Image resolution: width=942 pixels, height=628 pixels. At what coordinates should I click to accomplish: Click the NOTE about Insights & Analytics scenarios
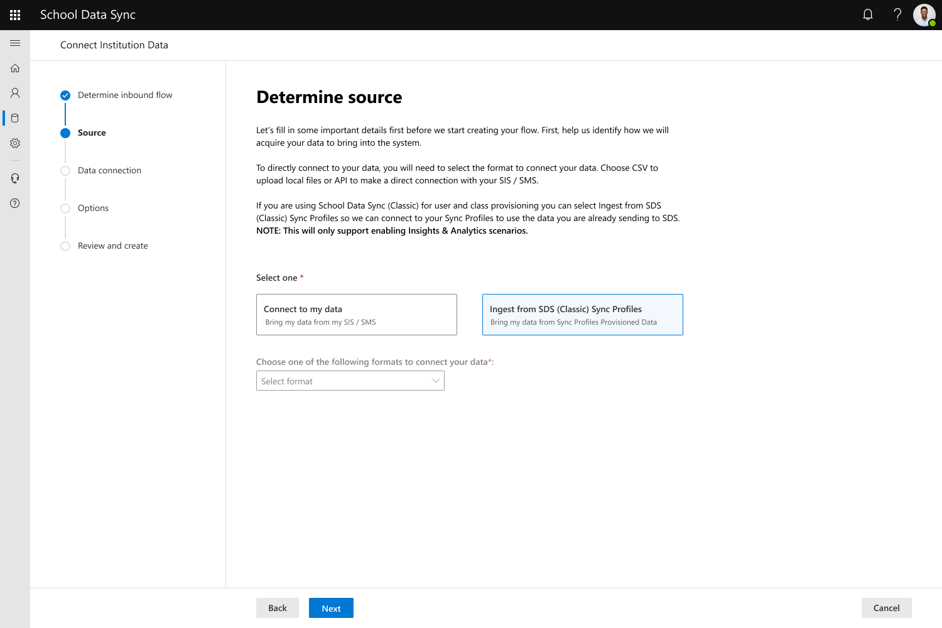392,231
